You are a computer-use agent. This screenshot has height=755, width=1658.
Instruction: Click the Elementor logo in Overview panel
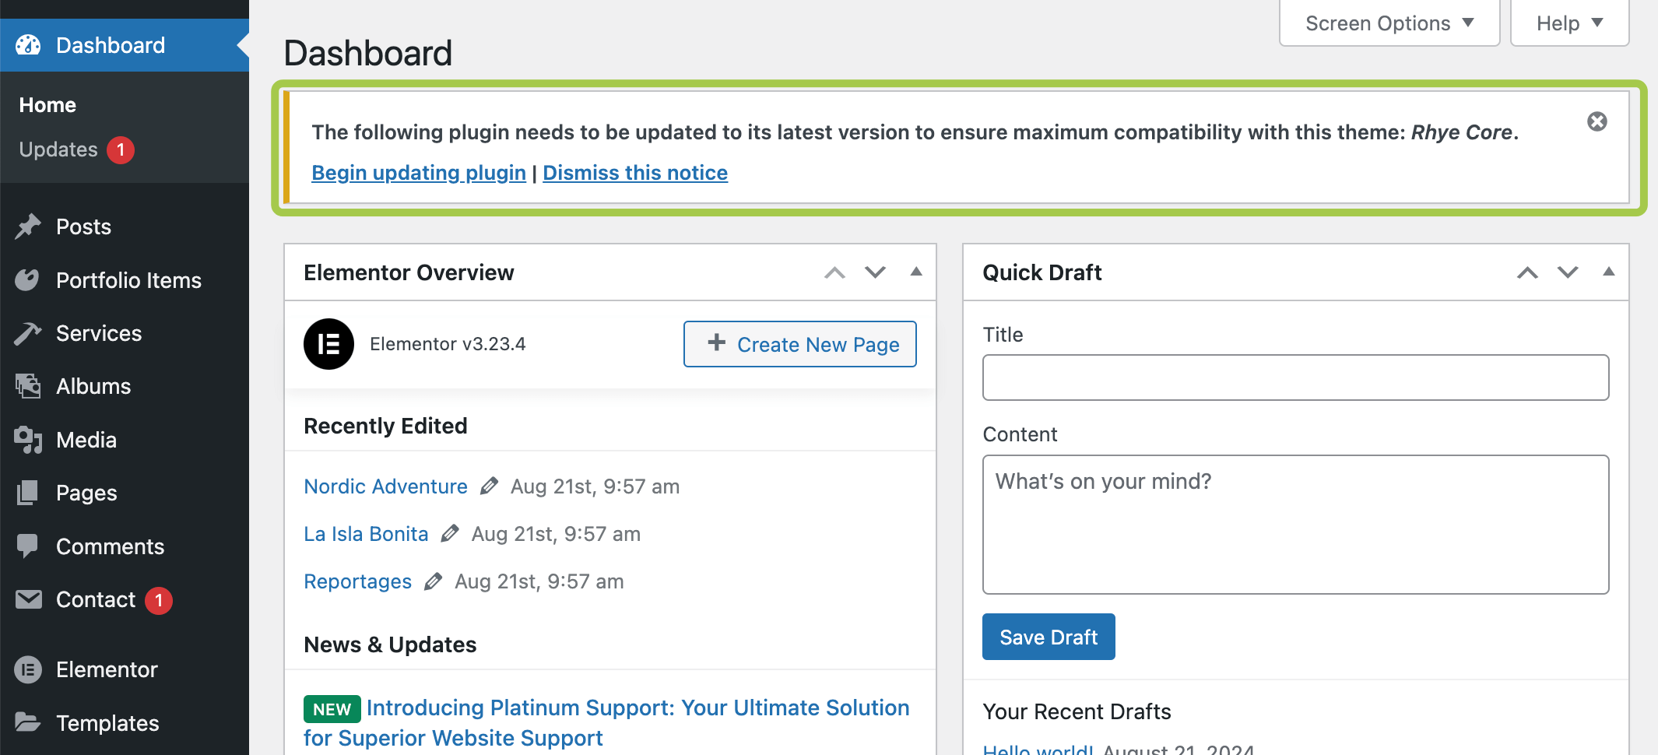[x=328, y=344]
